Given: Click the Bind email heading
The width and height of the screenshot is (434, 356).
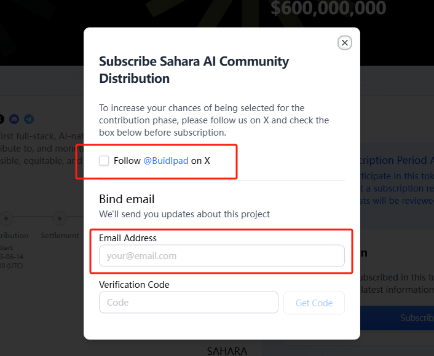Looking at the screenshot, I should tap(127, 199).
